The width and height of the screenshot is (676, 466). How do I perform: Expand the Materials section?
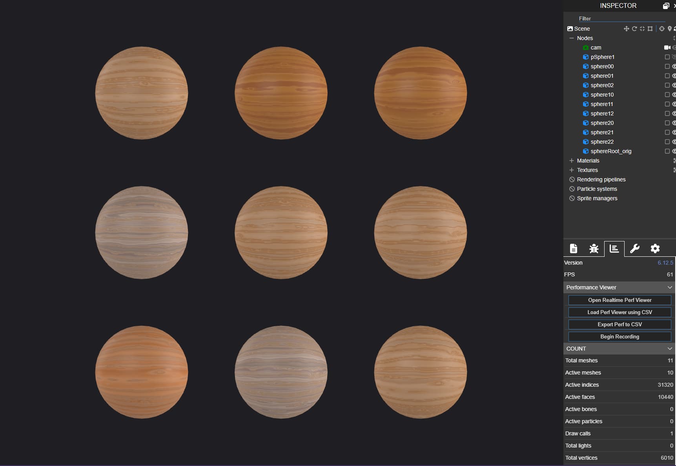[x=572, y=161]
